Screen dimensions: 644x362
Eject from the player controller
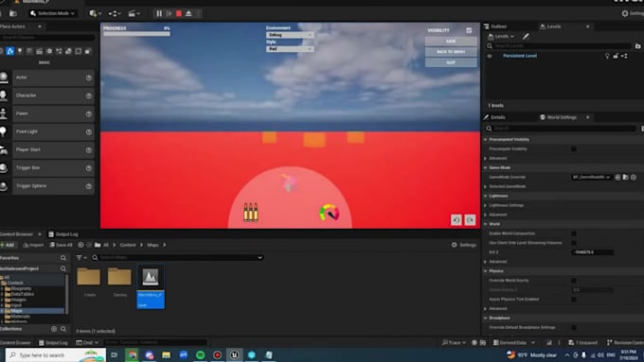coord(188,13)
